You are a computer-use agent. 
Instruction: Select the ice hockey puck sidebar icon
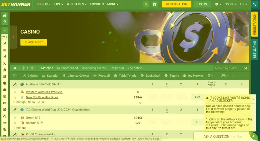(5, 90)
